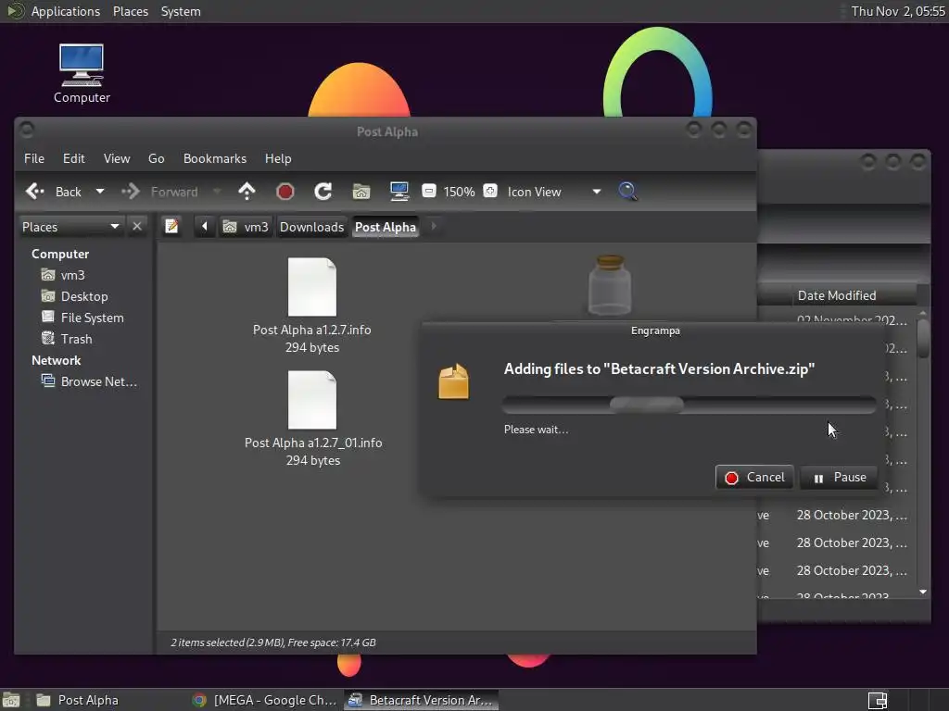This screenshot has width=949, height=711.
Task: Click the '28 October 2023' top row date
Action: tap(852, 515)
